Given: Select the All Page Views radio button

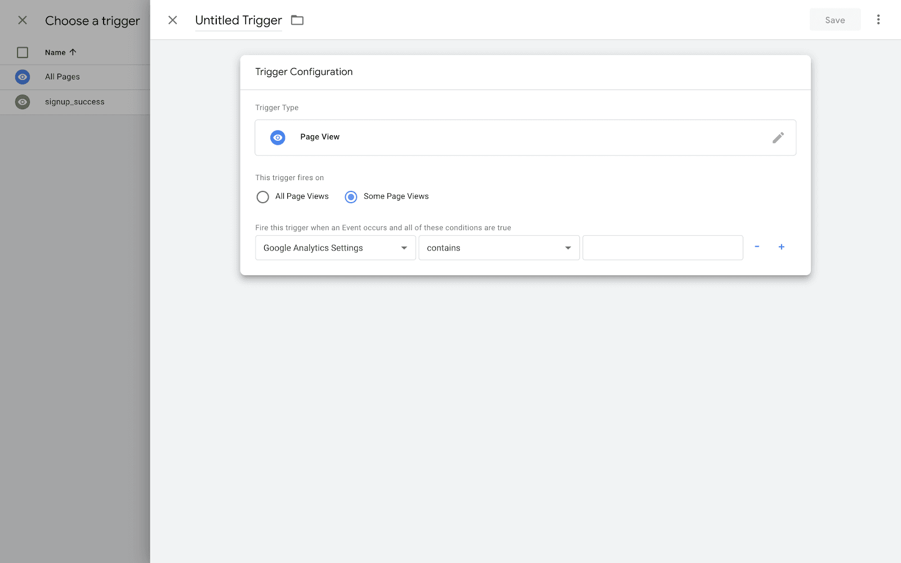Looking at the screenshot, I should [262, 197].
